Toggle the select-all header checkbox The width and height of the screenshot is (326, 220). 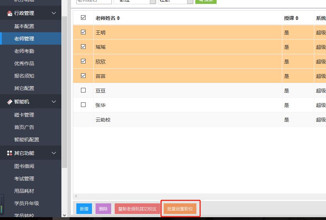click(x=83, y=18)
